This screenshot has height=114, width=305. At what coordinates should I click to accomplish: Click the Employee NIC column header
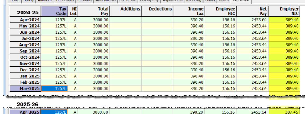click(x=221, y=11)
